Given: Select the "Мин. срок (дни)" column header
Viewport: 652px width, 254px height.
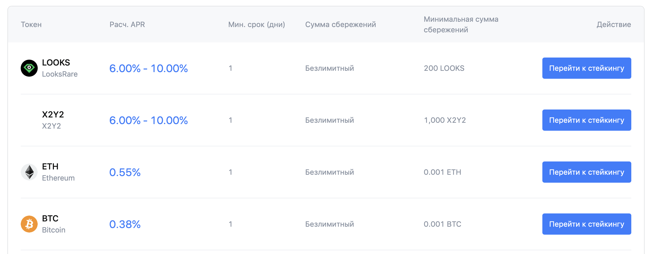Looking at the screenshot, I should (256, 24).
